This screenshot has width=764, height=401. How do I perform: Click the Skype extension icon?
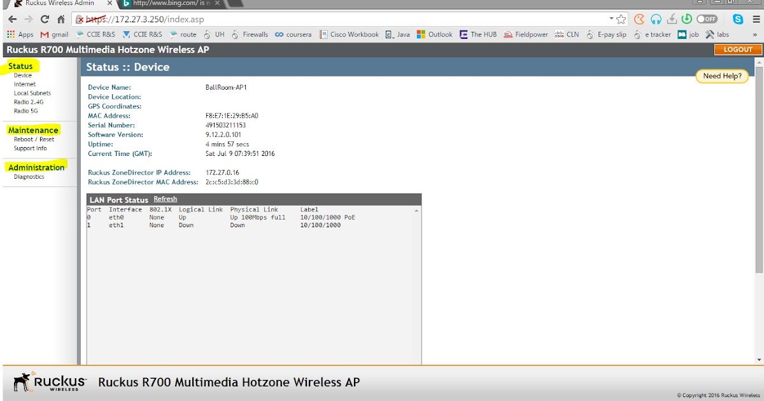(x=739, y=19)
